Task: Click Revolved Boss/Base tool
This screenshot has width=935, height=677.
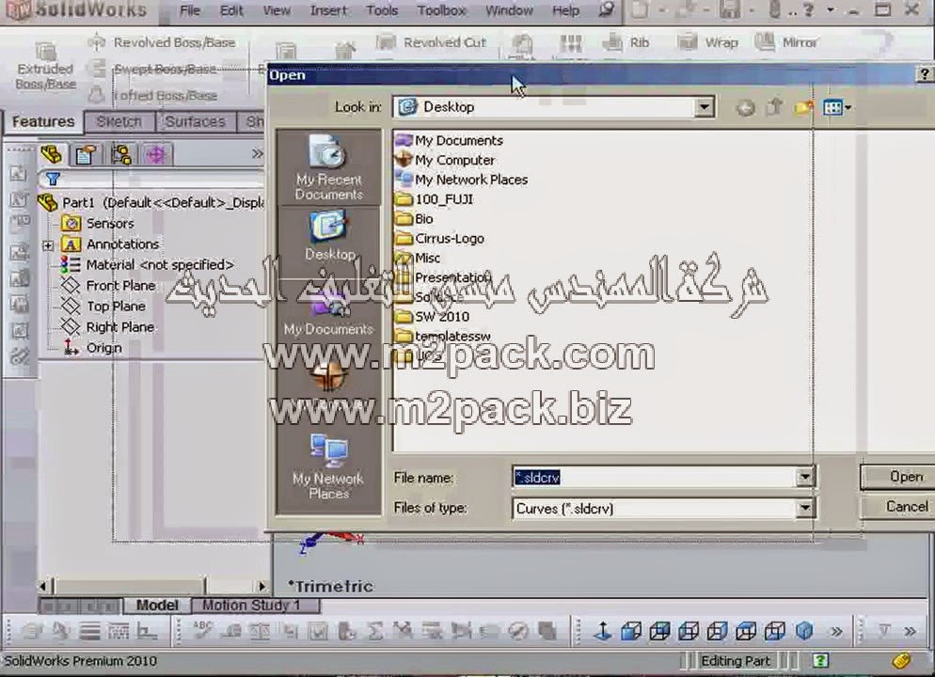Action: pyautogui.click(x=162, y=42)
